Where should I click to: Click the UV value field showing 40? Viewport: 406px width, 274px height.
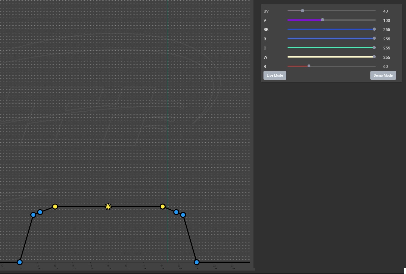385,11
